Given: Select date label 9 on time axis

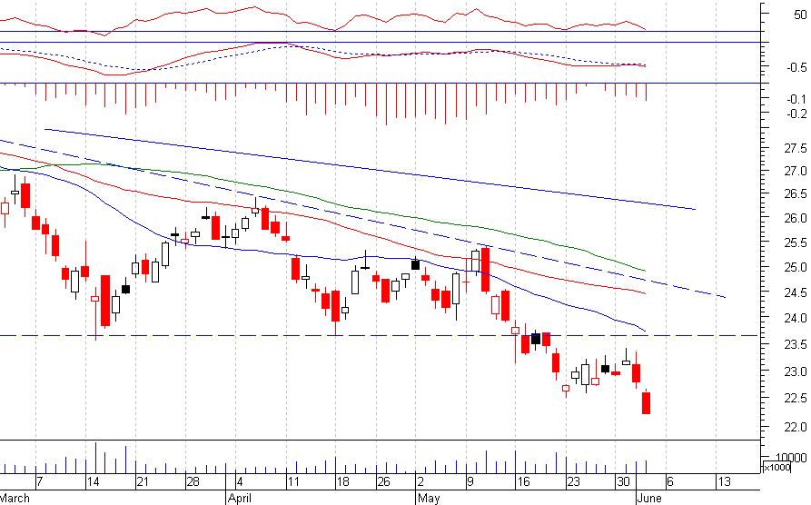Looking at the screenshot, I should (470, 482).
